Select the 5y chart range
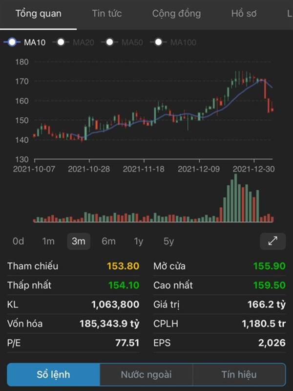 pos(168,241)
